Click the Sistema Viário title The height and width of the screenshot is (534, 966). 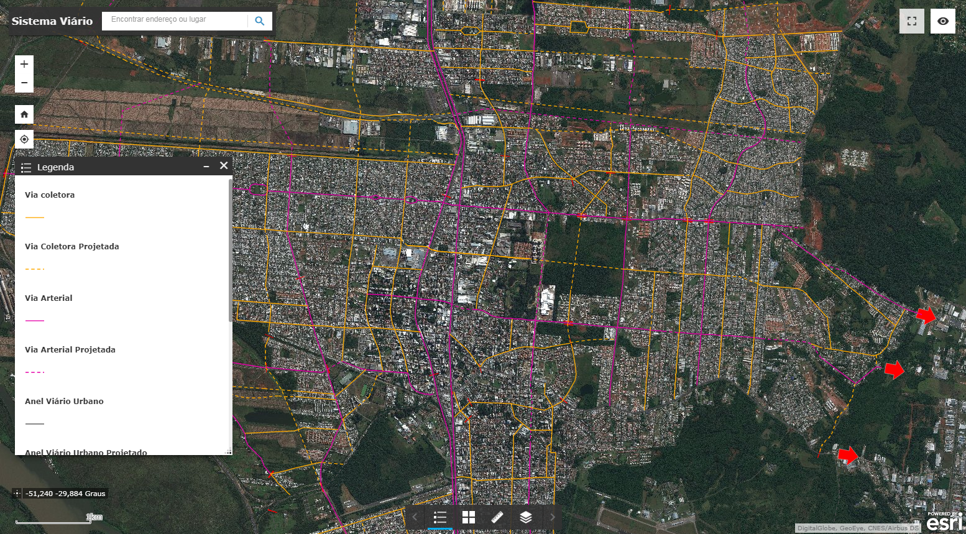[x=52, y=21]
